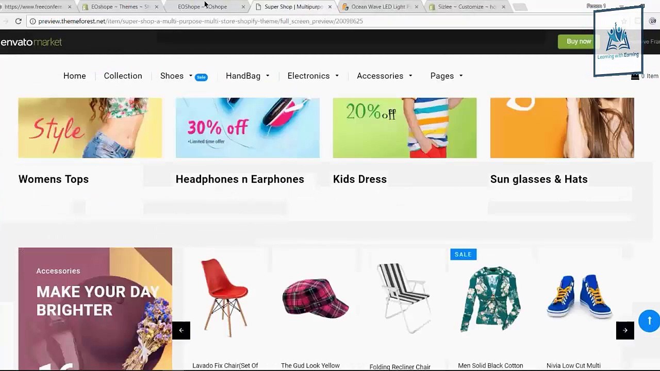Click the green floral jacket product image
Viewport: 660px width, 371px height.
[x=490, y=299]
